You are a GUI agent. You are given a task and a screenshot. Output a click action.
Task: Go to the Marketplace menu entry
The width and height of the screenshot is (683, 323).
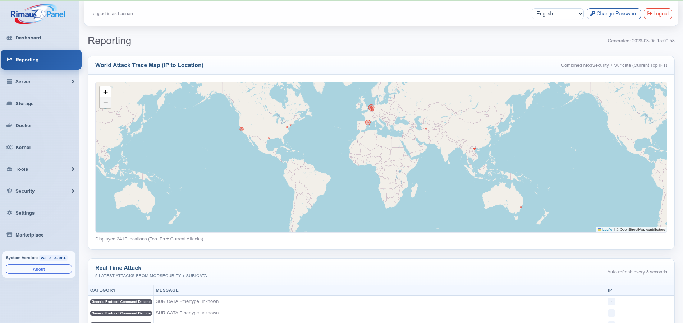coord(29,235)
